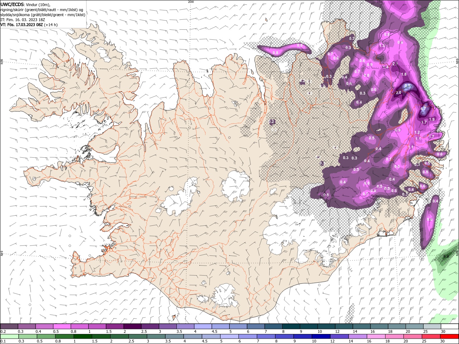Select the darkest purple 2 snow legend swatch

click(132, 326)
